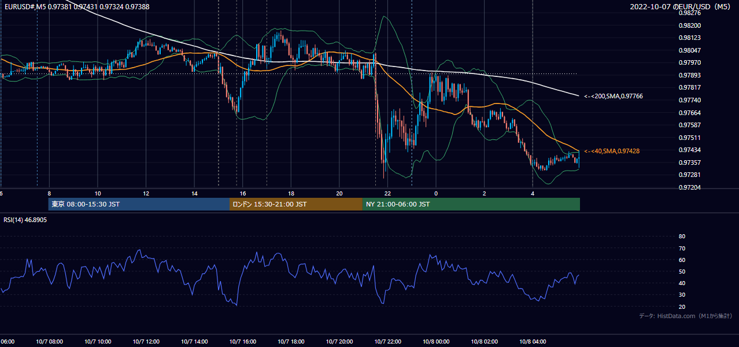This screenshot has width=739, height=347.
Task: Click price axis value 0.97587
Action: point(690,125)
